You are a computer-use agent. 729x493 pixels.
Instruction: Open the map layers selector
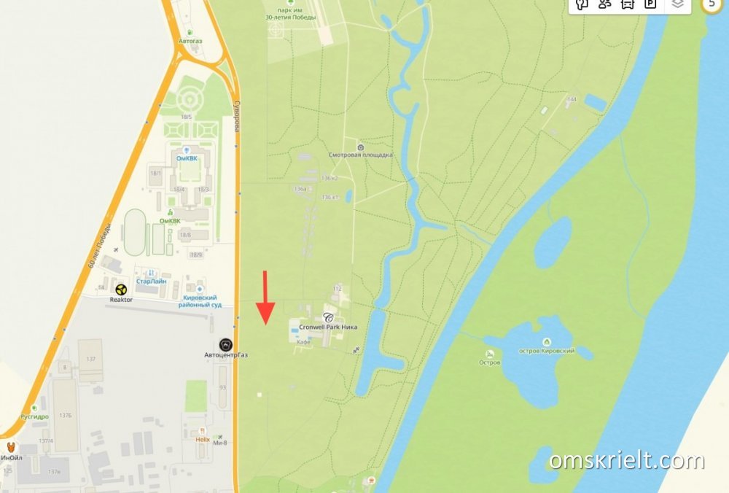[x=678, y=4]
